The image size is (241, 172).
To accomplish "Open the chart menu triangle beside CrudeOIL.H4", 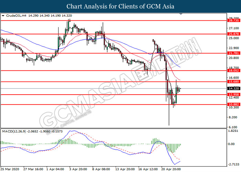I will tap(3, 16).
